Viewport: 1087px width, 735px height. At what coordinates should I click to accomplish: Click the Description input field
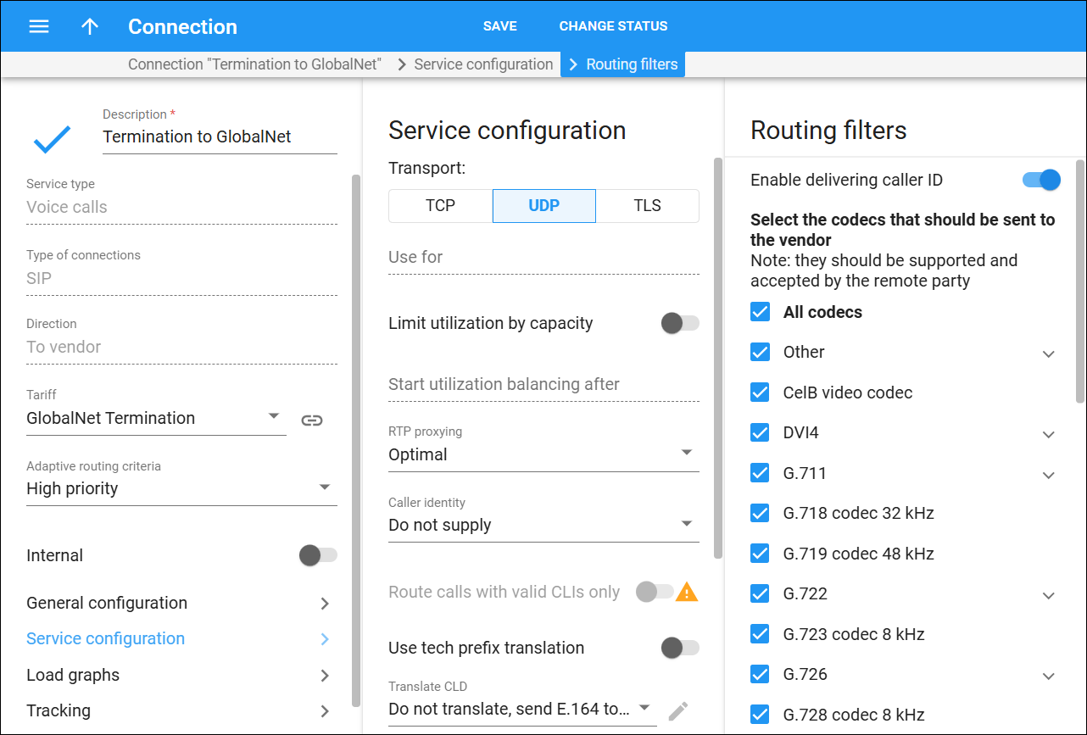tap(220, 136)
